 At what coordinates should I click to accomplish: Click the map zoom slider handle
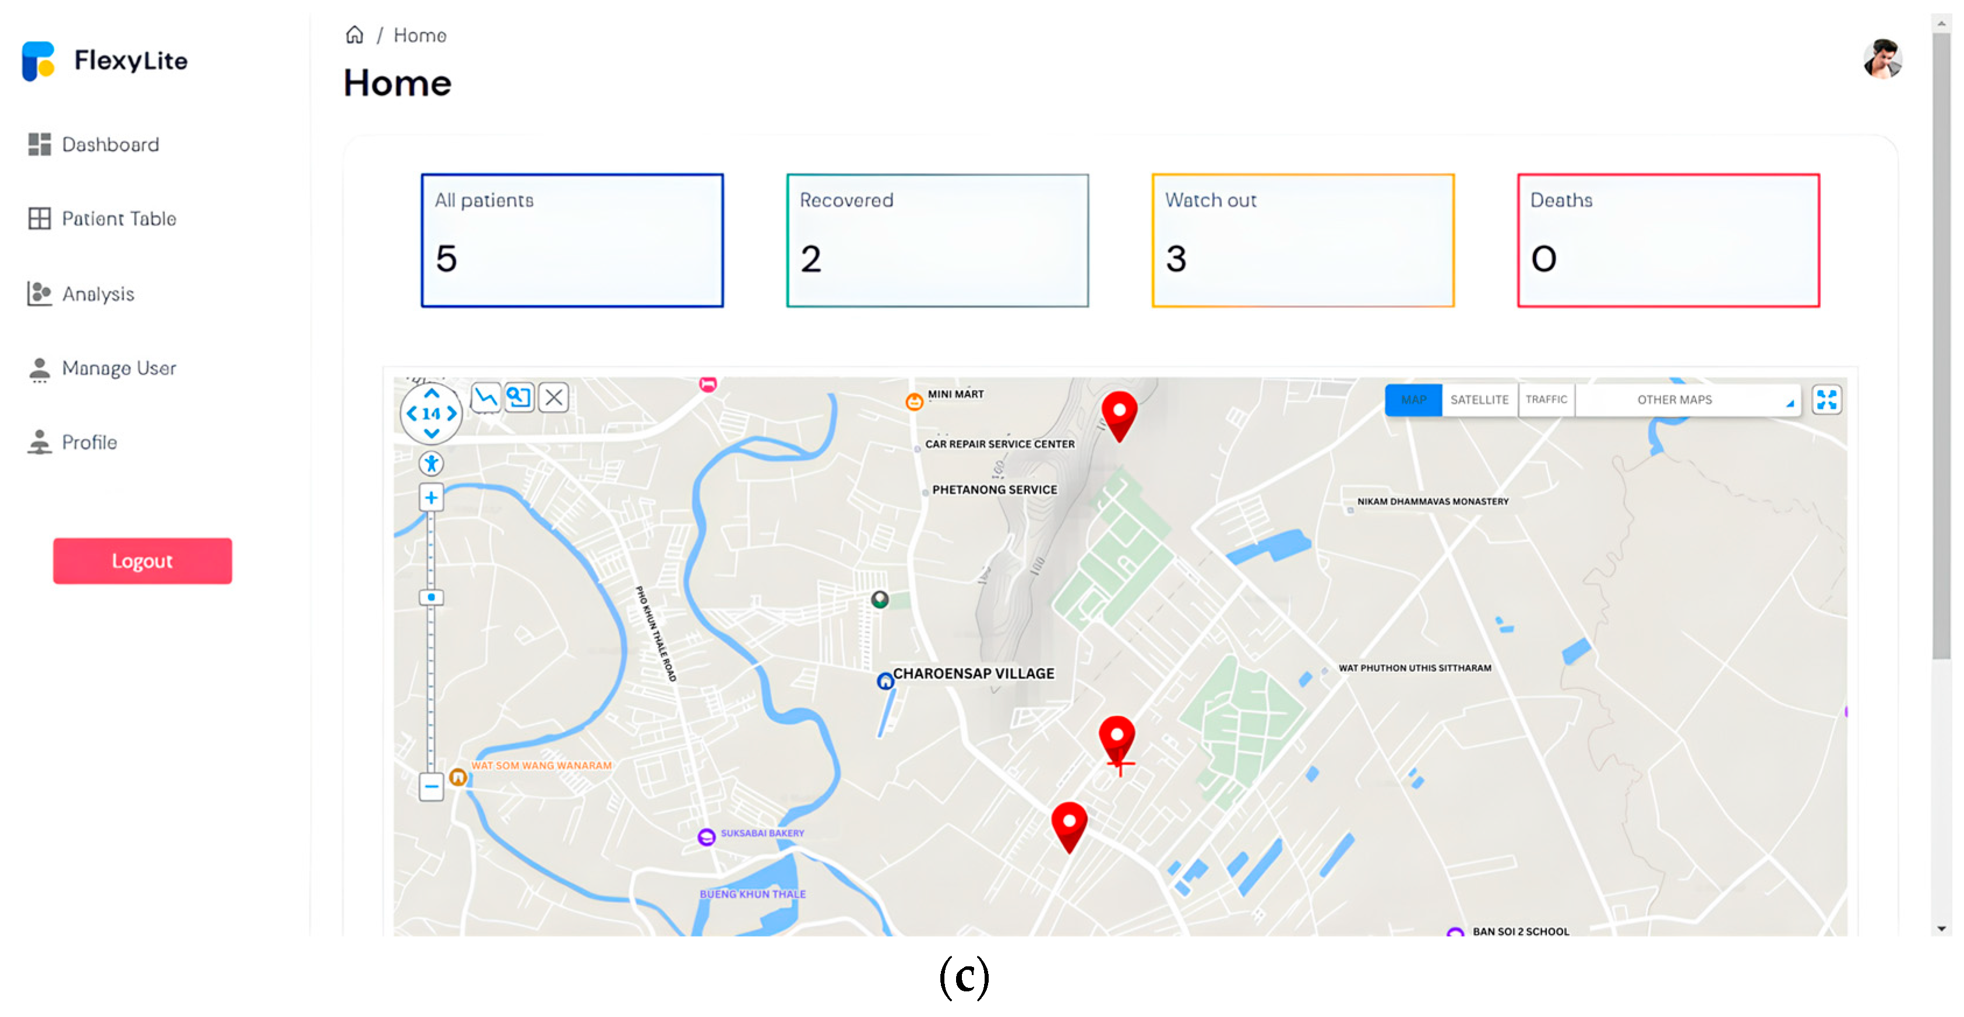431,597
